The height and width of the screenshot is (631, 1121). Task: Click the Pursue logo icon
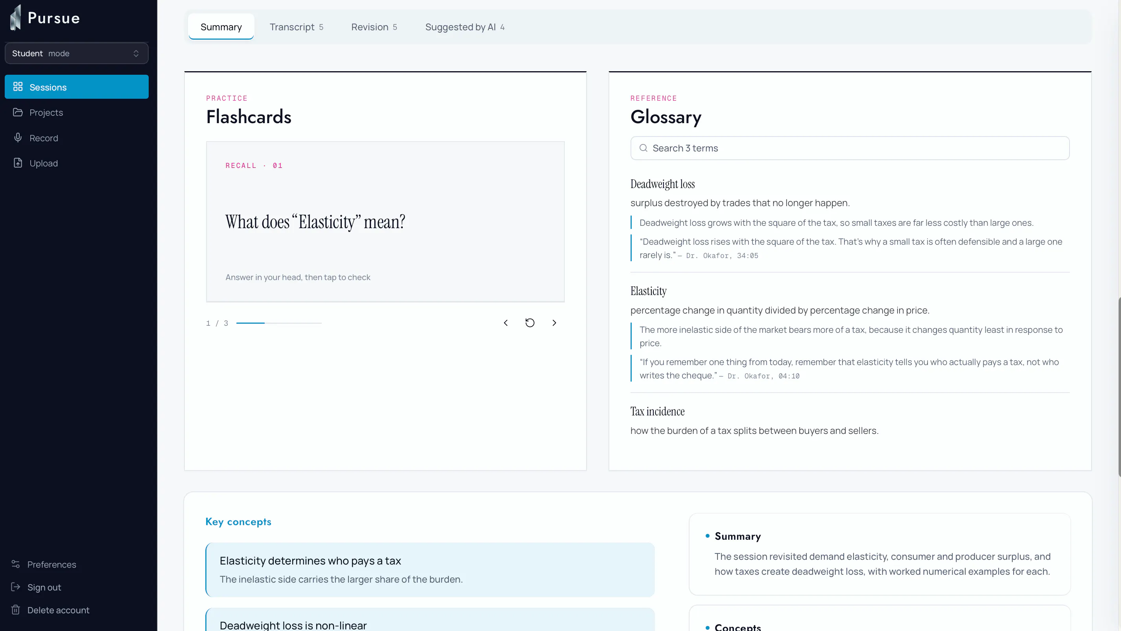(16, 18)
